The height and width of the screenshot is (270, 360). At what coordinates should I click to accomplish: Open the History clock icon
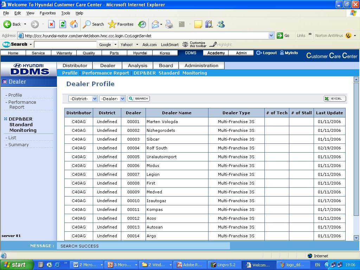coord(142,24)
